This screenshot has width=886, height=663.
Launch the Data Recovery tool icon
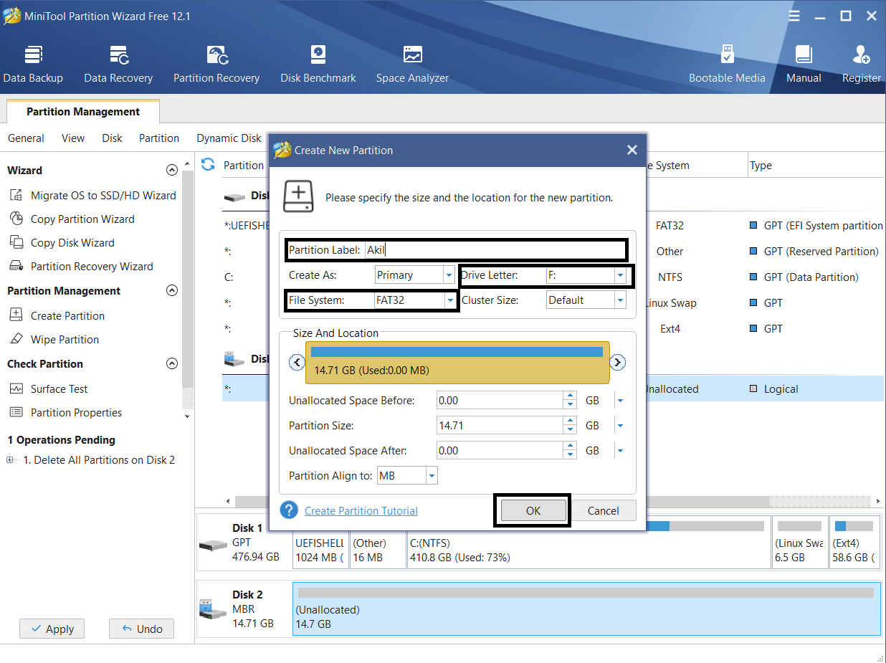[118, 64]
